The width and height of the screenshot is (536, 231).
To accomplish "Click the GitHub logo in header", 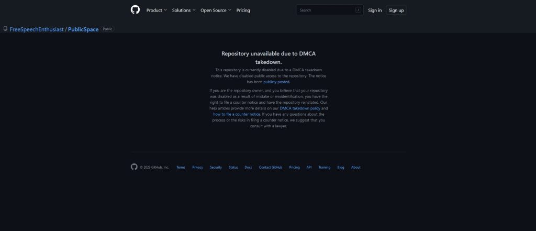I will (135, 10).
